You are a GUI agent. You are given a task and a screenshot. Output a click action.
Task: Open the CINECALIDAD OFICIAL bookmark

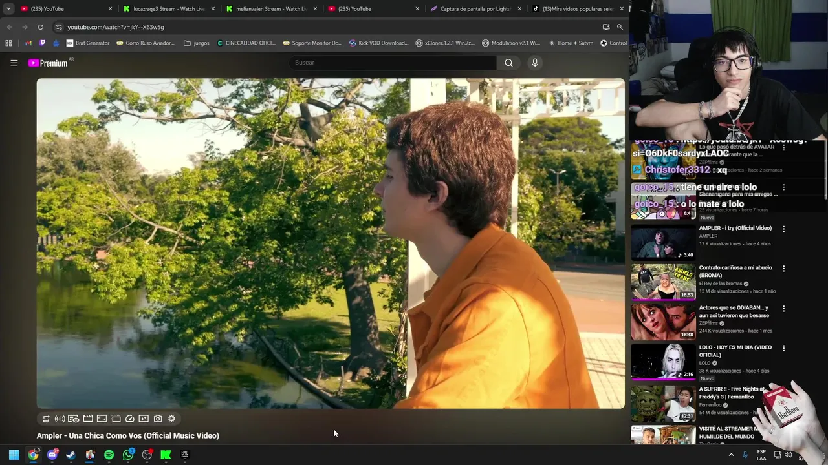pos(246,43)
